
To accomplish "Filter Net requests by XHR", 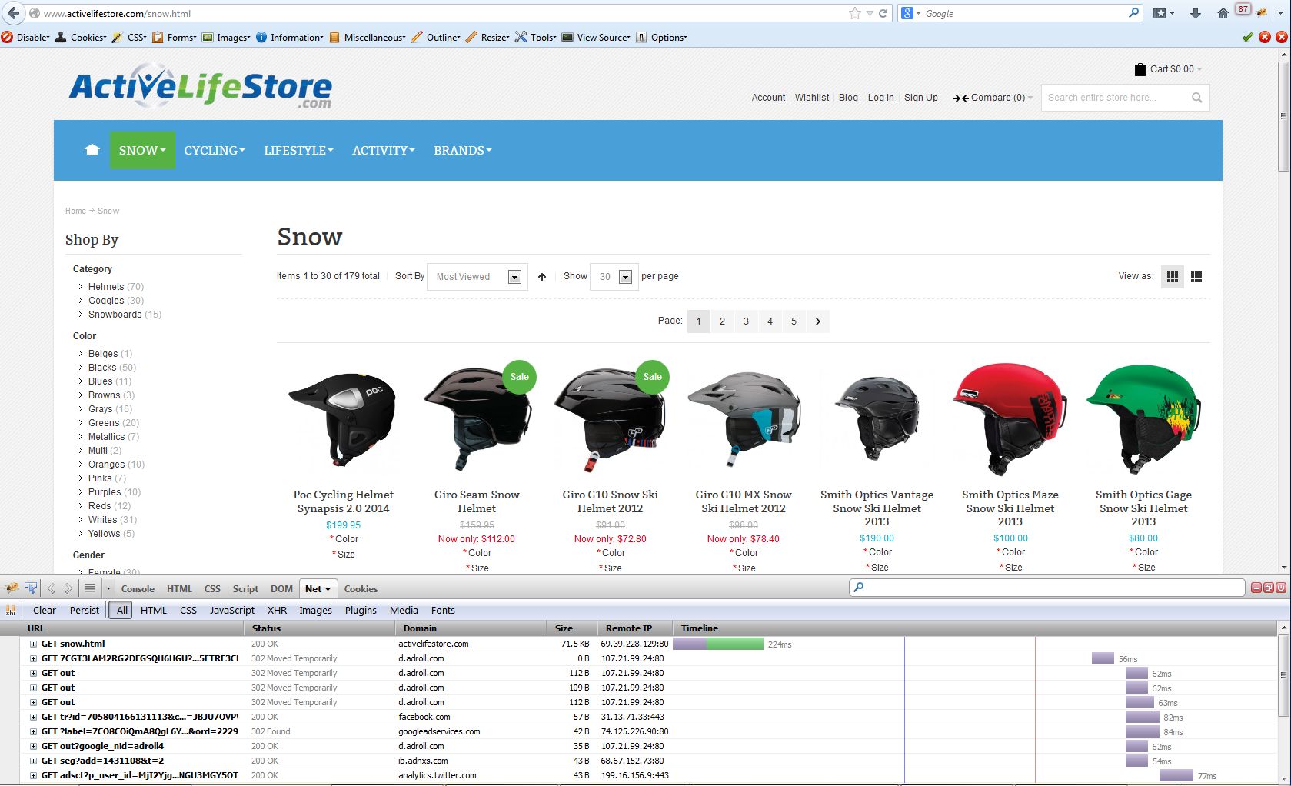I will tap(277, 611).
